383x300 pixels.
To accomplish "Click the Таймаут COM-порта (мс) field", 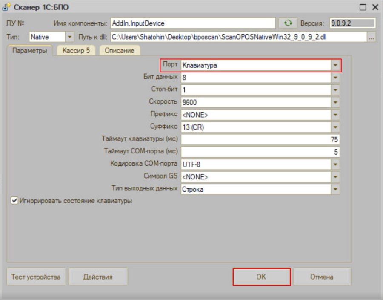I will click(x=260, y=152).
